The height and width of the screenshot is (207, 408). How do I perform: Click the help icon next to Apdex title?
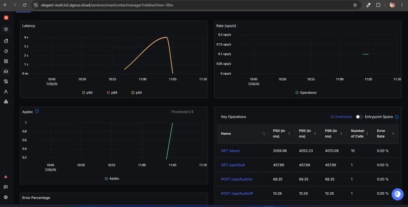pyautogui.click(x=37, y=111)
